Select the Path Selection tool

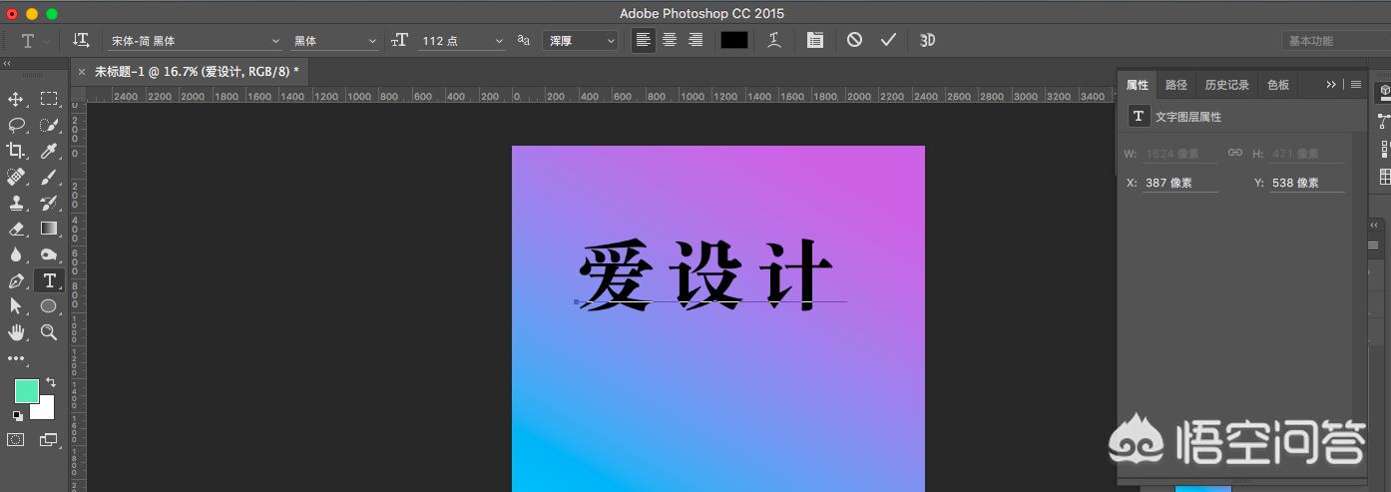[x=16, y=306]
